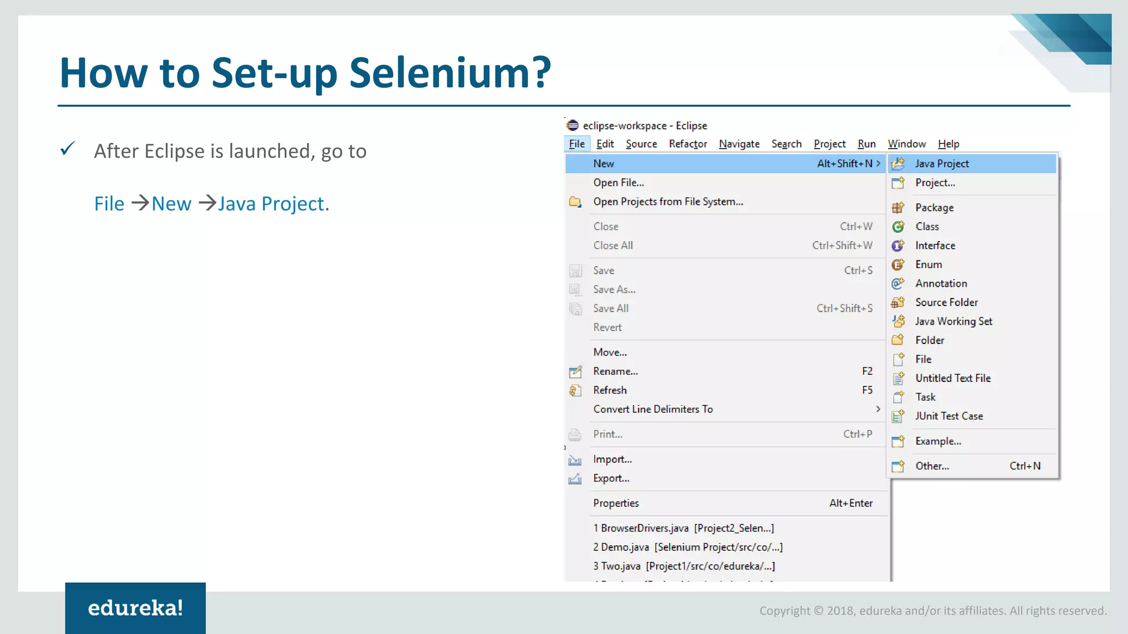Click the JUnit Test Case icon
This screenshot has height=634, width=1128.
tap(898, 416)
